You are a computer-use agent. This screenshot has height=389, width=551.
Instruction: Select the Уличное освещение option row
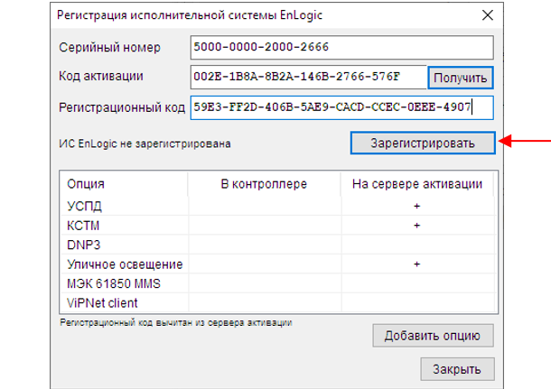278,264
